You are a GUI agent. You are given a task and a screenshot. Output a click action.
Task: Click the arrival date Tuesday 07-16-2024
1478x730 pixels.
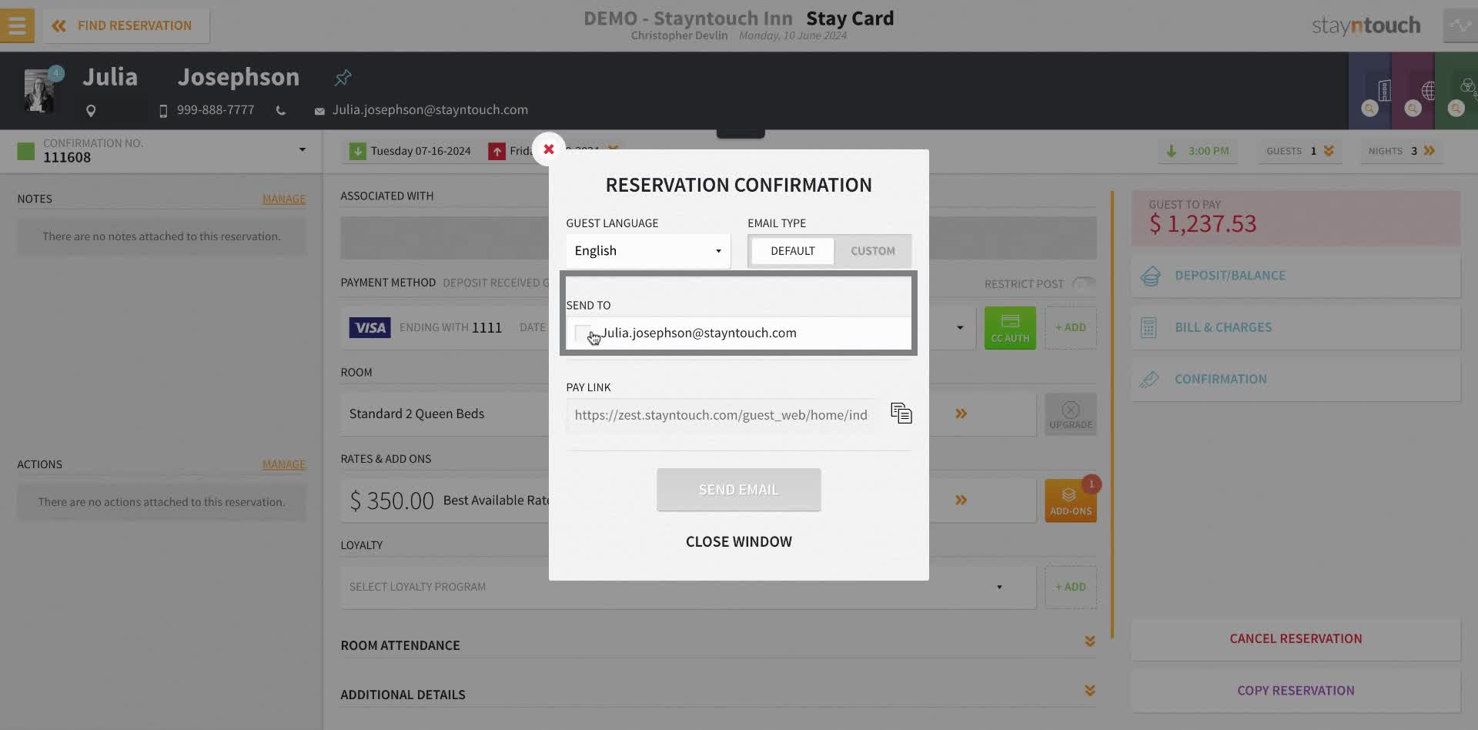coord(420,151)
